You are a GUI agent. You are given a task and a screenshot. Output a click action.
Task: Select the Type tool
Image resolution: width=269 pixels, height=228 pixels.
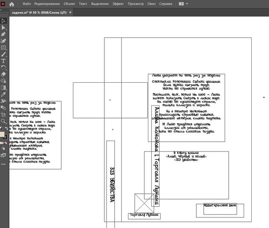tap(3, 61)
